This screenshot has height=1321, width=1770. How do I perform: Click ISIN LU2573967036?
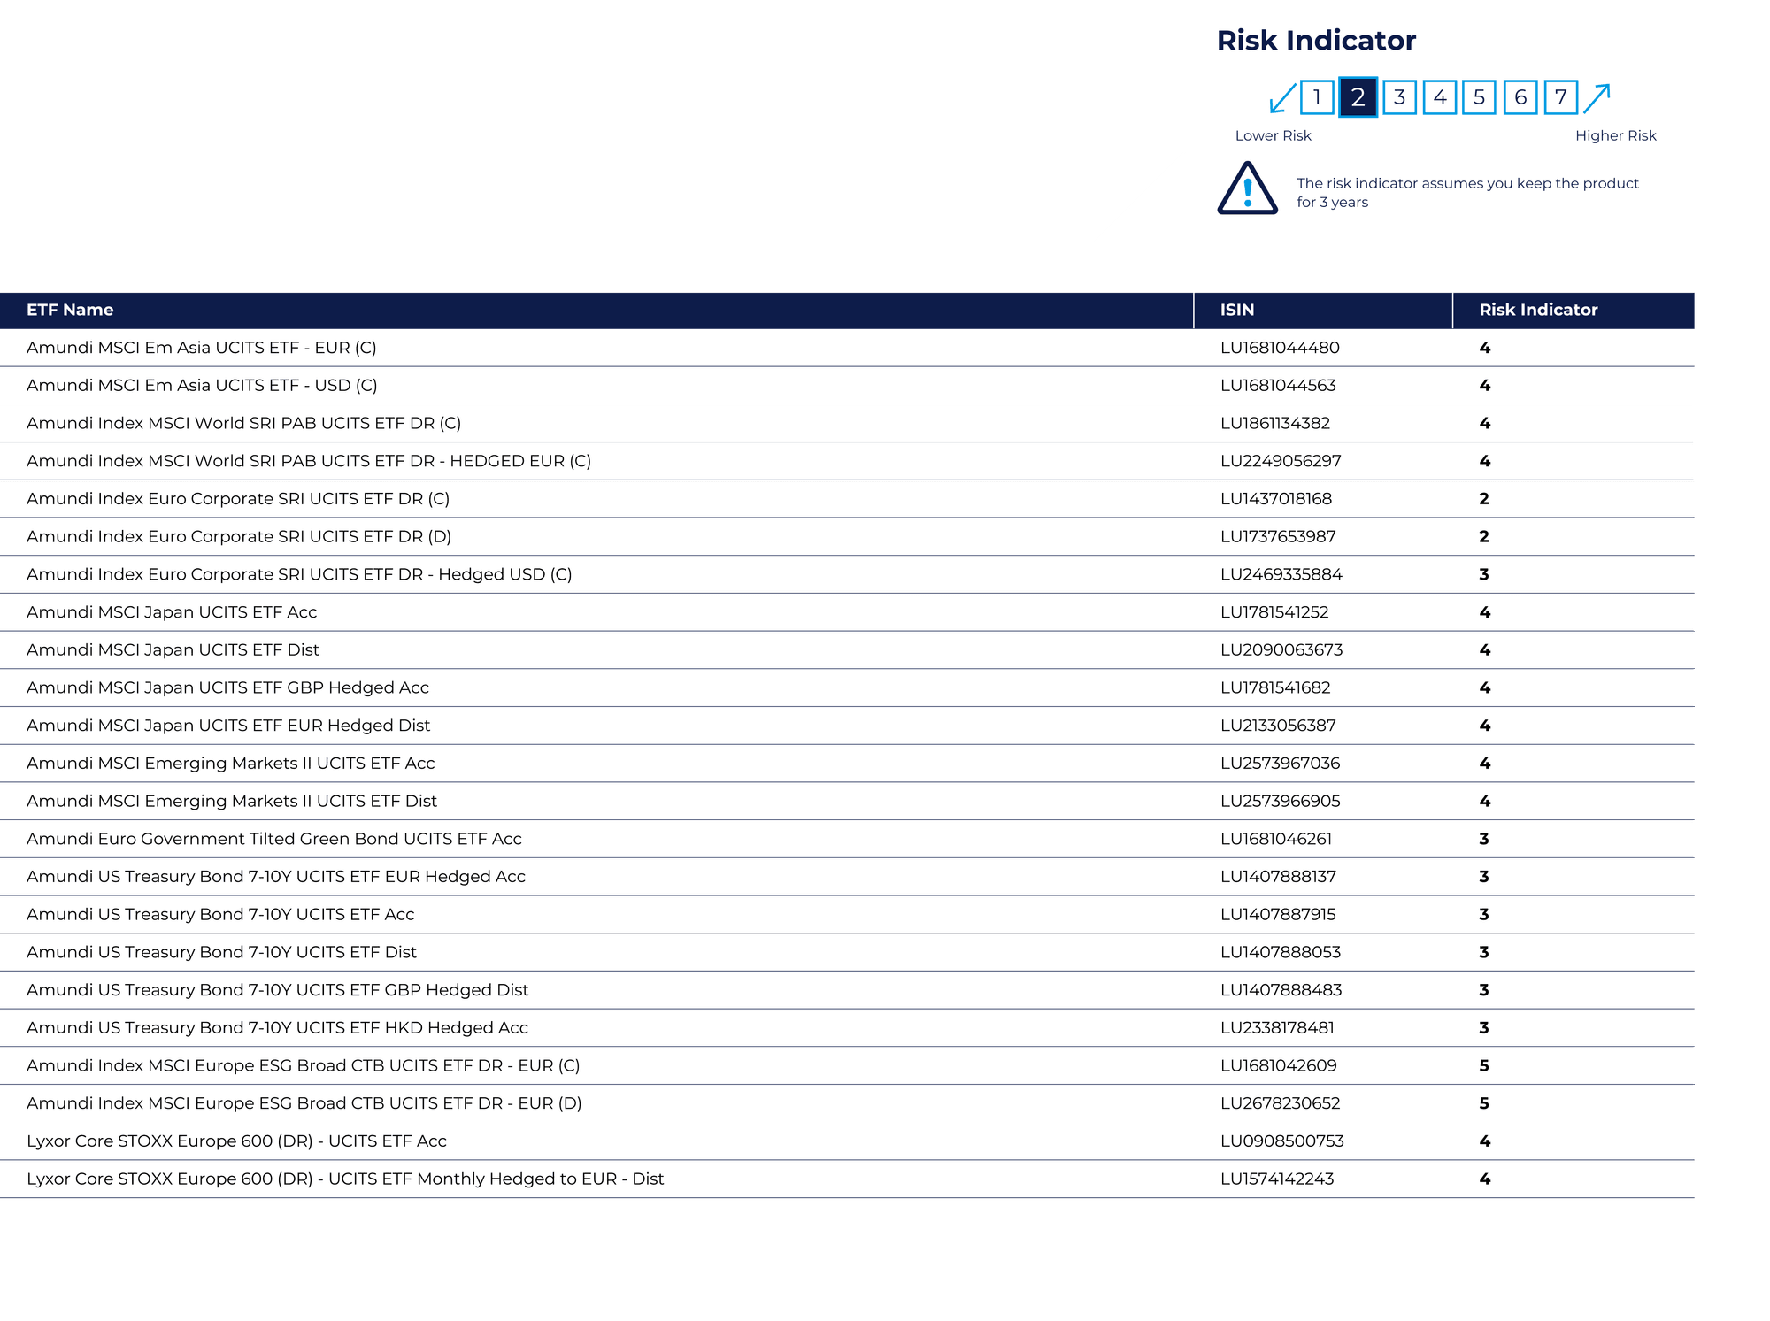(x=1280, y=763)
